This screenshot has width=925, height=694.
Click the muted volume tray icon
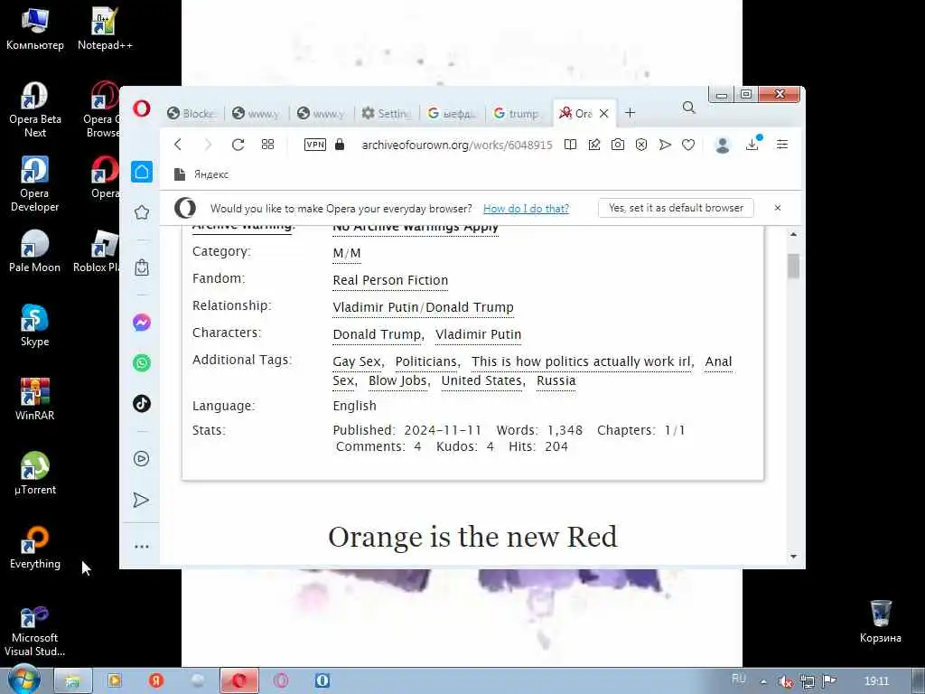click(x=785, y=681)
